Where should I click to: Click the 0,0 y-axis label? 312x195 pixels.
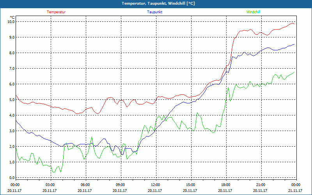click(11, 177)
